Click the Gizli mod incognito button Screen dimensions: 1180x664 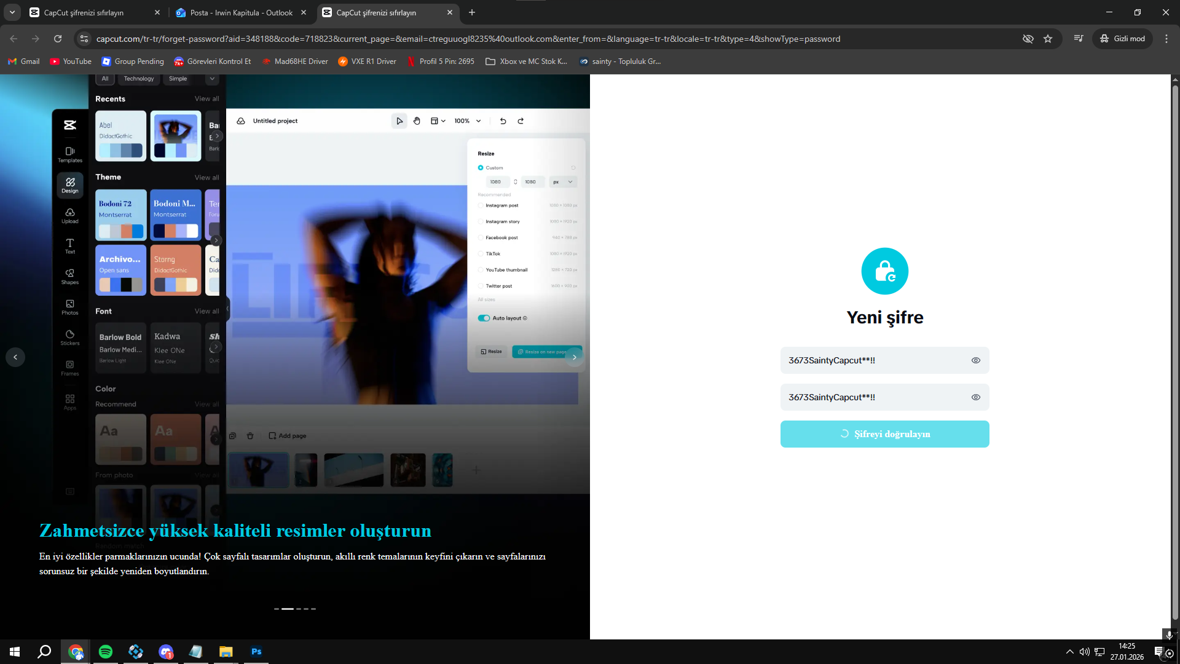(x=1123, y=39)
